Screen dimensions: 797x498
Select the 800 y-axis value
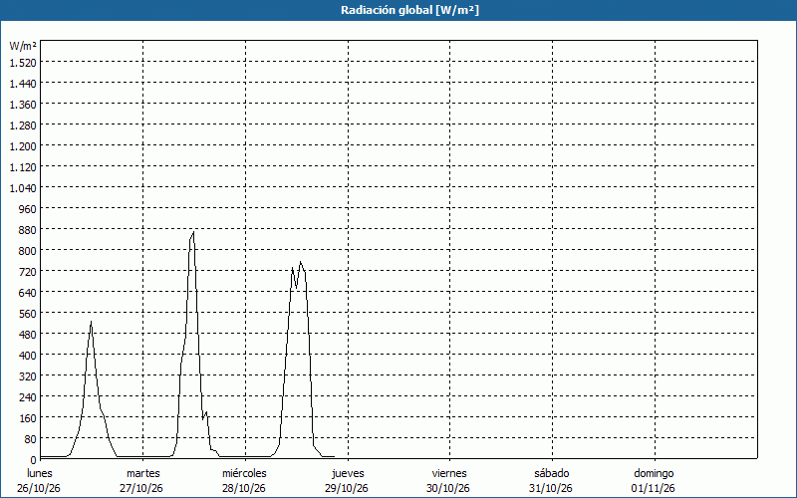pos(28,251)
